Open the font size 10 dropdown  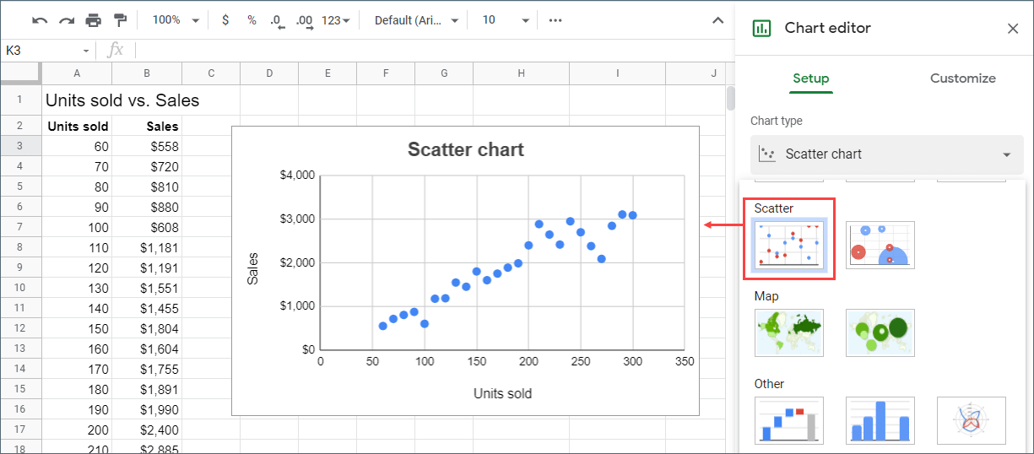(x=505, y=20)
